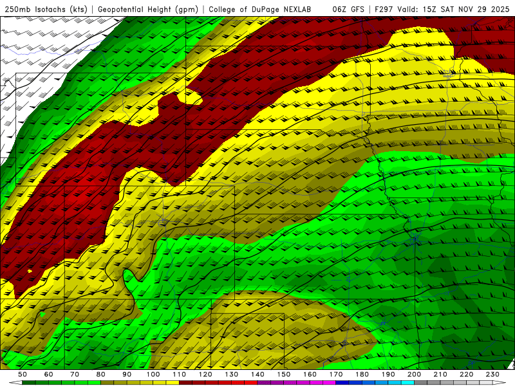The height and width of the screenshot is (386, 515).
Task: Select the bright yellow swatch left of 110
Action: 173,383
